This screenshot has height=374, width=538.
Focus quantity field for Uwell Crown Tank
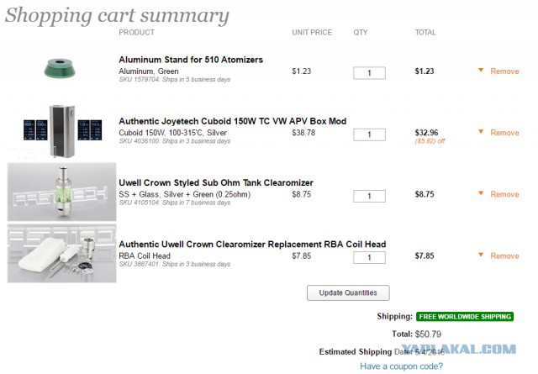coord(369,196)
